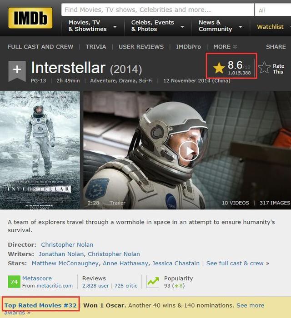The width and height of the screenshot is (291, 318).
Task: Click the green Metascore 74 badge
Action: (x=14, y=282)
